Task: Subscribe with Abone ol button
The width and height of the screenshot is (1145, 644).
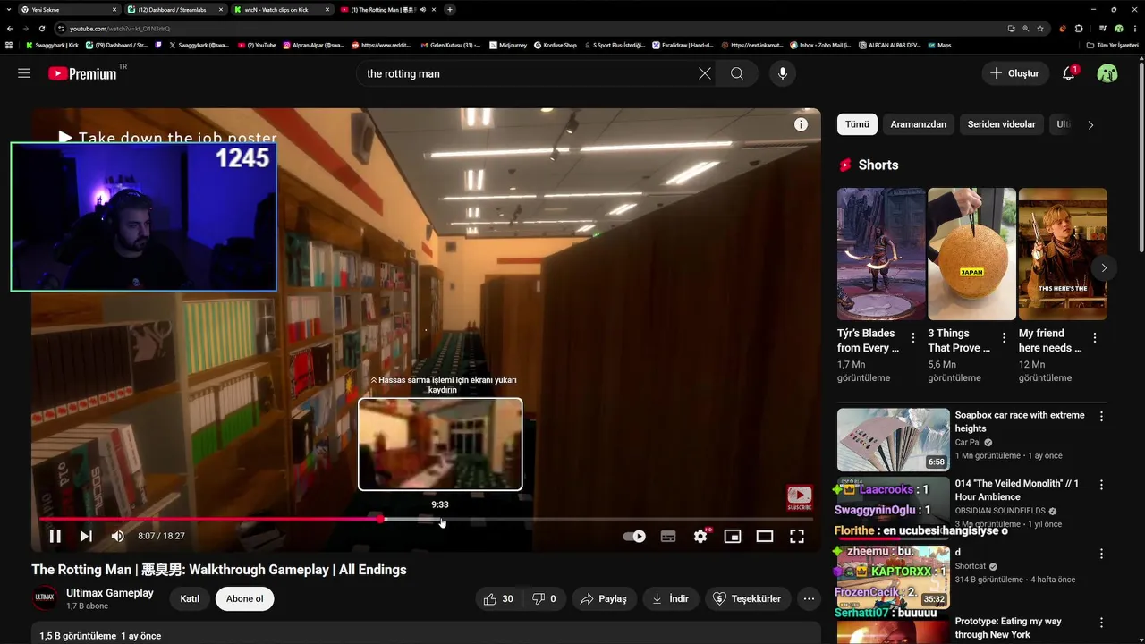Action: pos(244,599)
